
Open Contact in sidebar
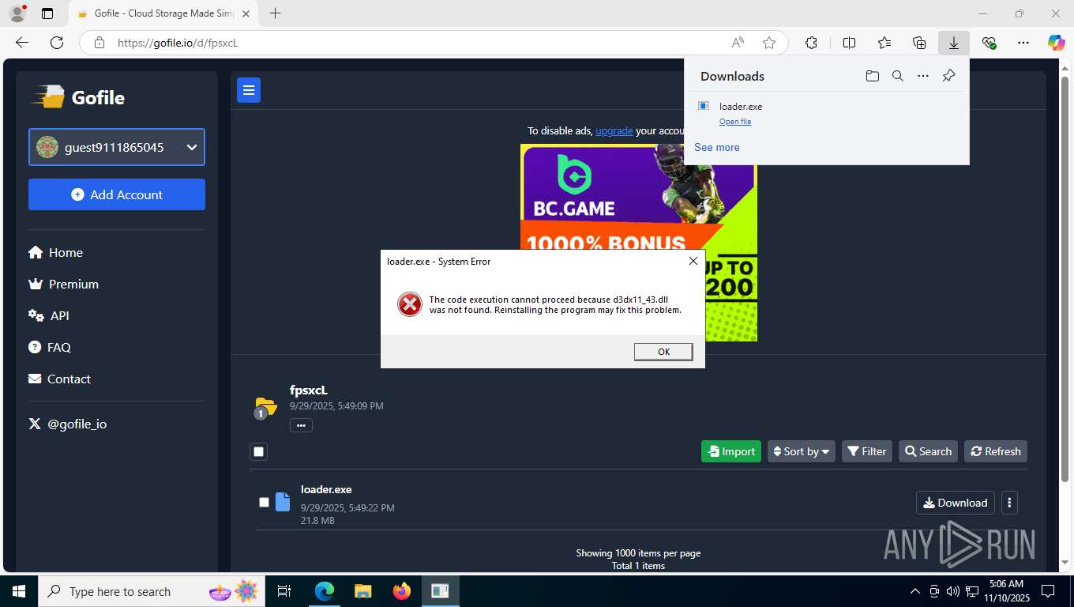[x=59, y=379]
